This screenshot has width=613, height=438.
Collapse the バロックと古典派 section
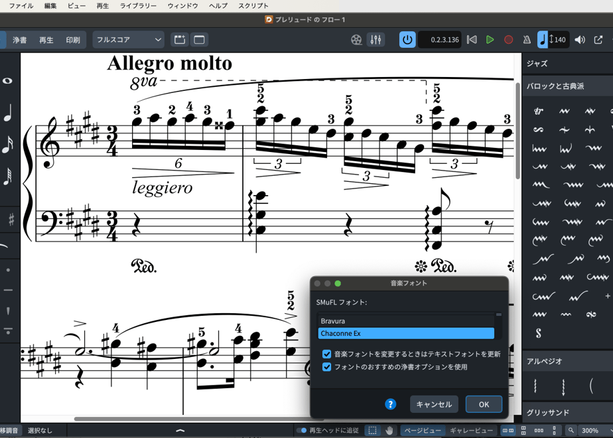(x=567, y=86)
